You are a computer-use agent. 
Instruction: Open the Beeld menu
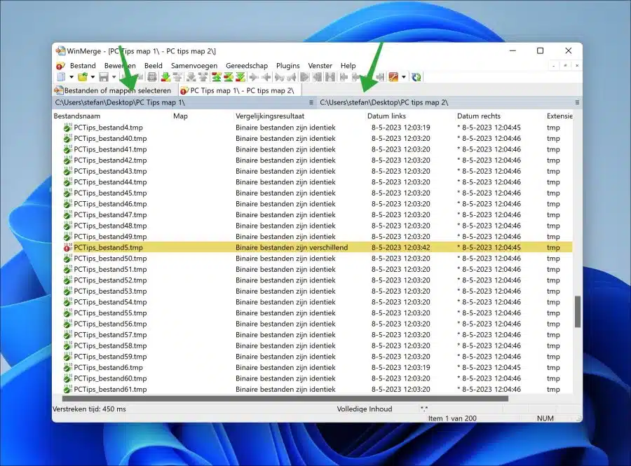(154, 66)
